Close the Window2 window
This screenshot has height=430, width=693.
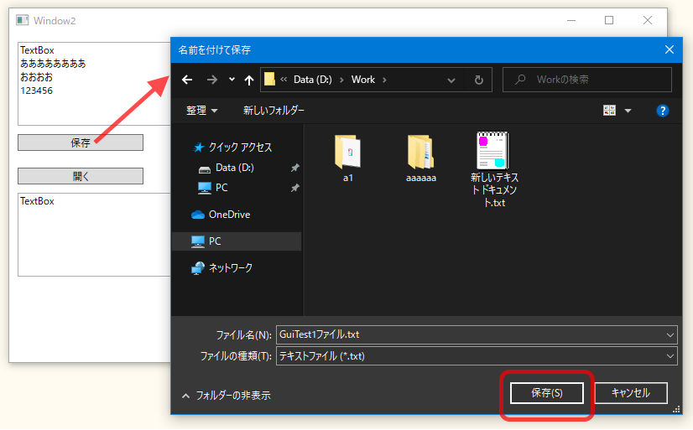[648, 20]
